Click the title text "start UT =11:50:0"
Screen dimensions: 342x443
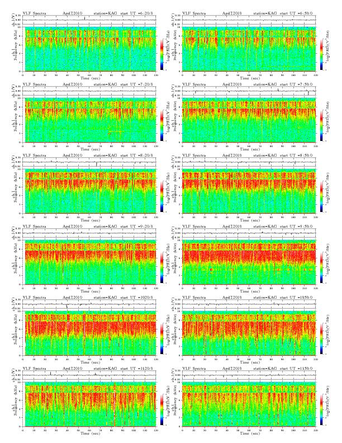click(x=296, y=369)
